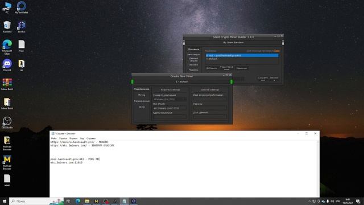Click the Пул (Pool) input field
The width and height of the screenshot is (364, 205).
pyautogui.click(x=169, y=108)
